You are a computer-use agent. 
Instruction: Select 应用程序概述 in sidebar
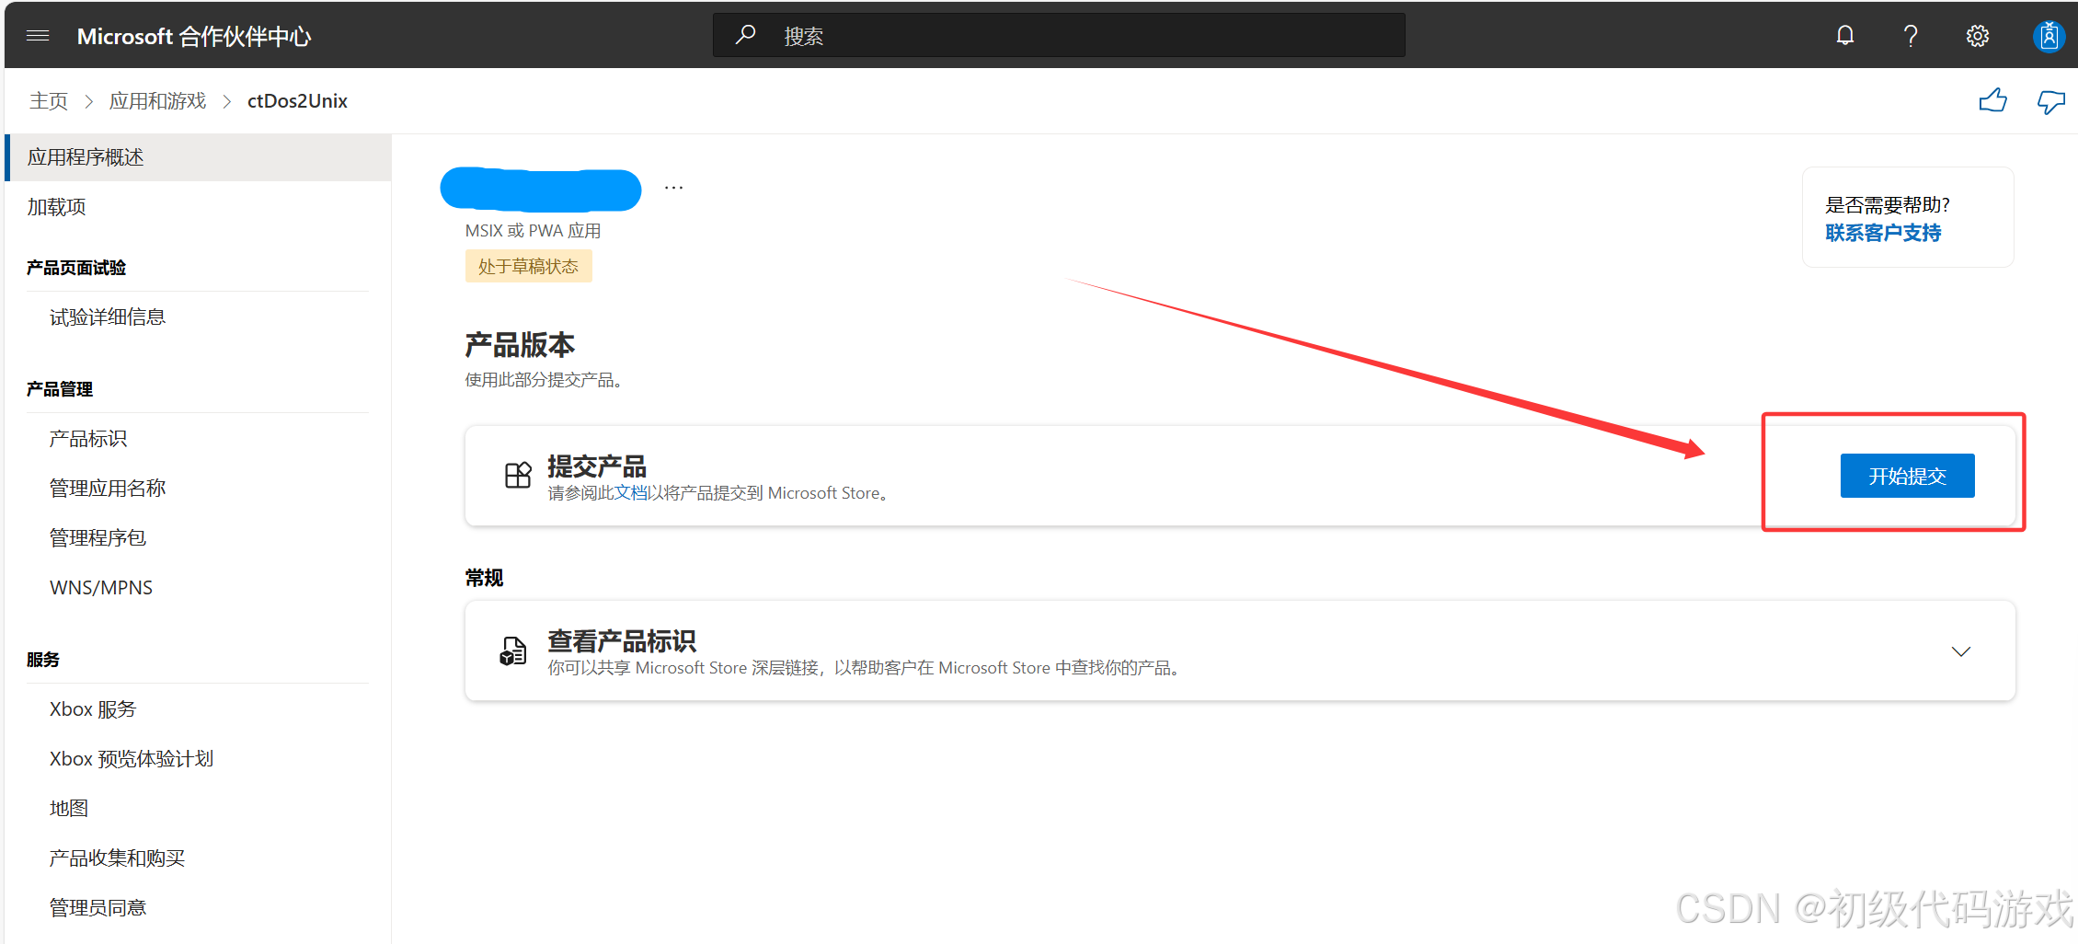(x=198, y=157)
